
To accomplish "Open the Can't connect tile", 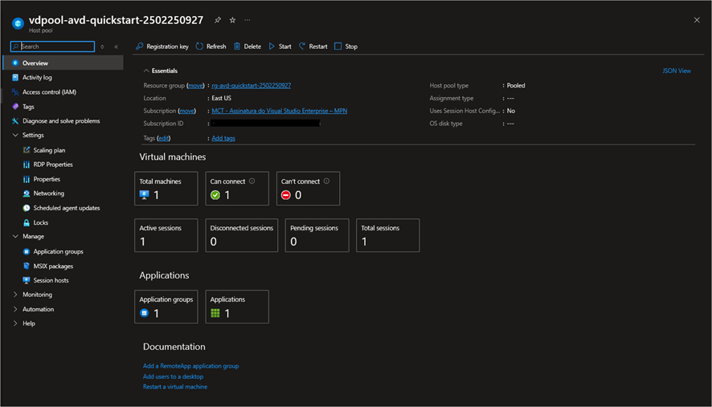I will tap(308, 189).
